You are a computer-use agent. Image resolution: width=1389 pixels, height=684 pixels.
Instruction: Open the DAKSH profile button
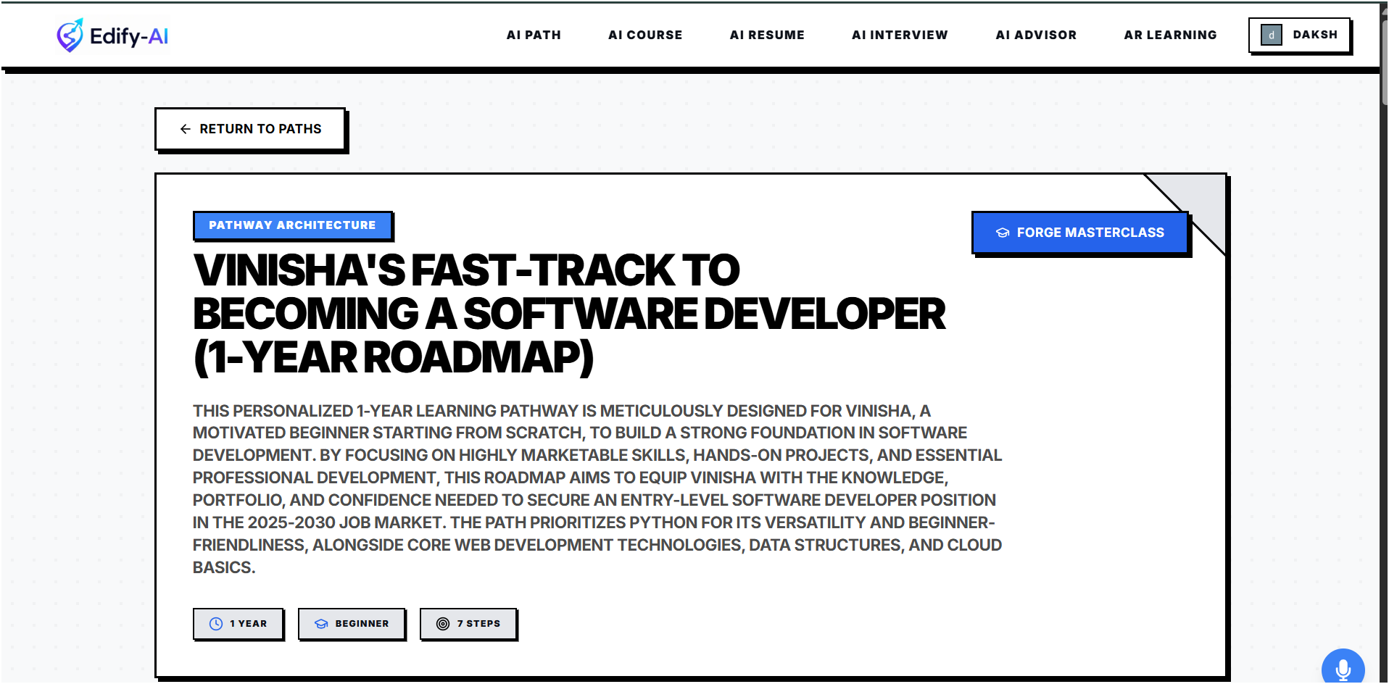click(1299, 35)
